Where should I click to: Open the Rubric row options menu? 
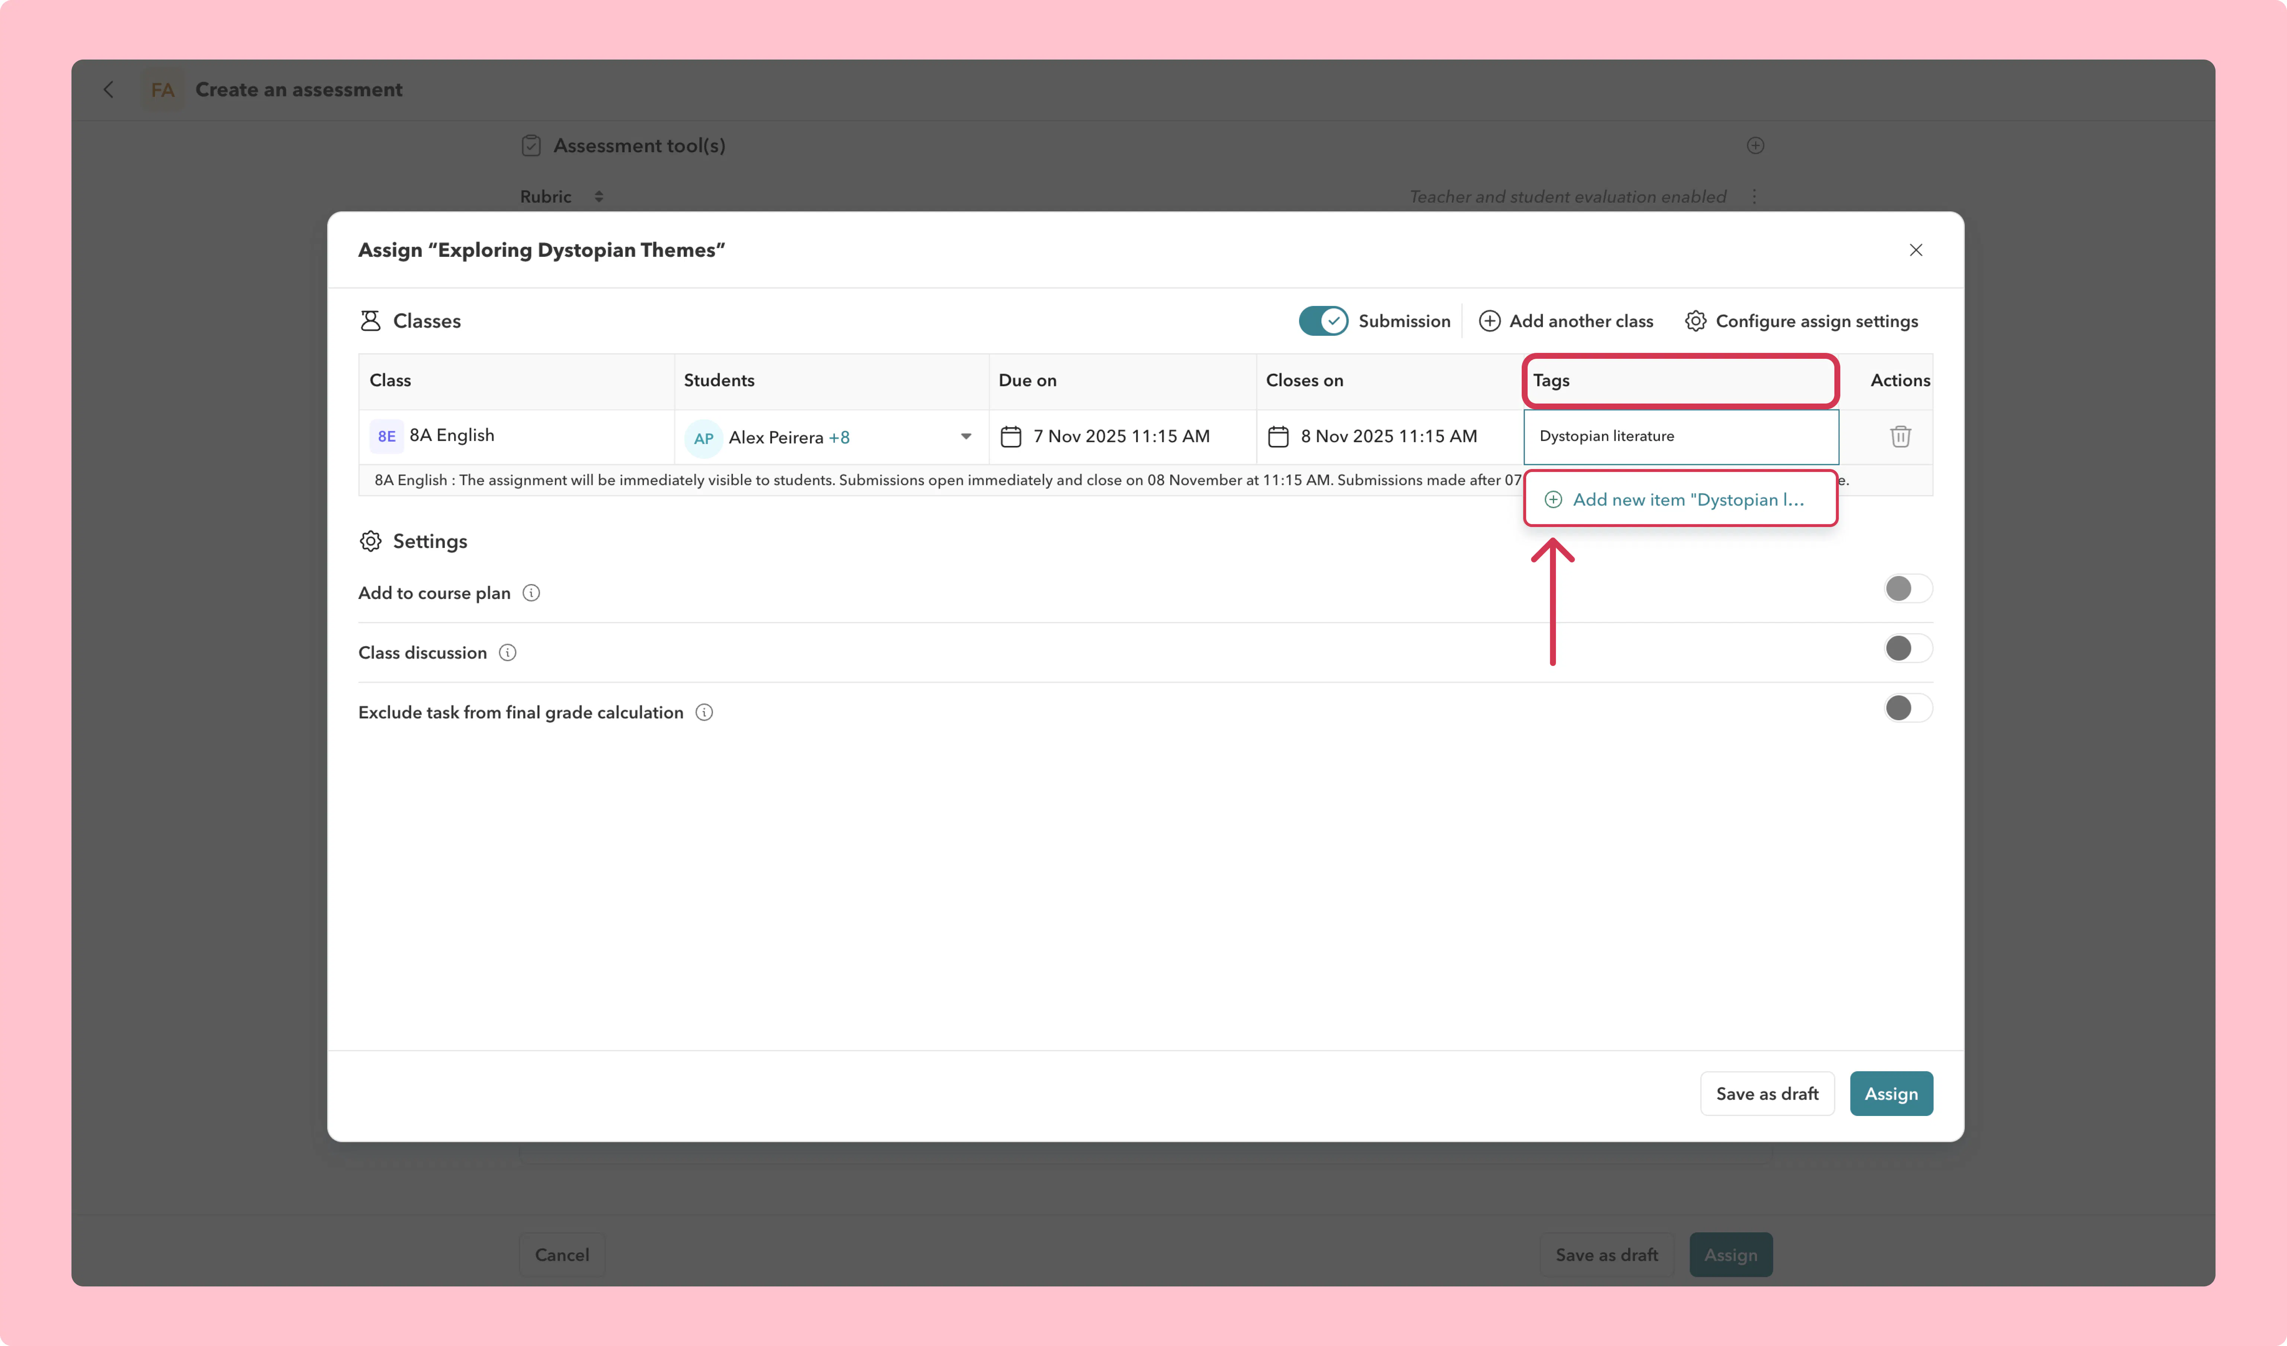[1754, 196]
